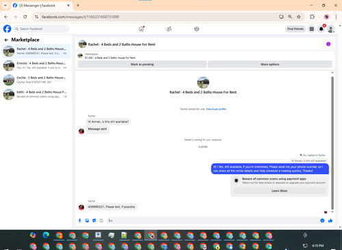
Task: Open Microsoft Edge from the taskbar
Action: [x=46, y=235]
